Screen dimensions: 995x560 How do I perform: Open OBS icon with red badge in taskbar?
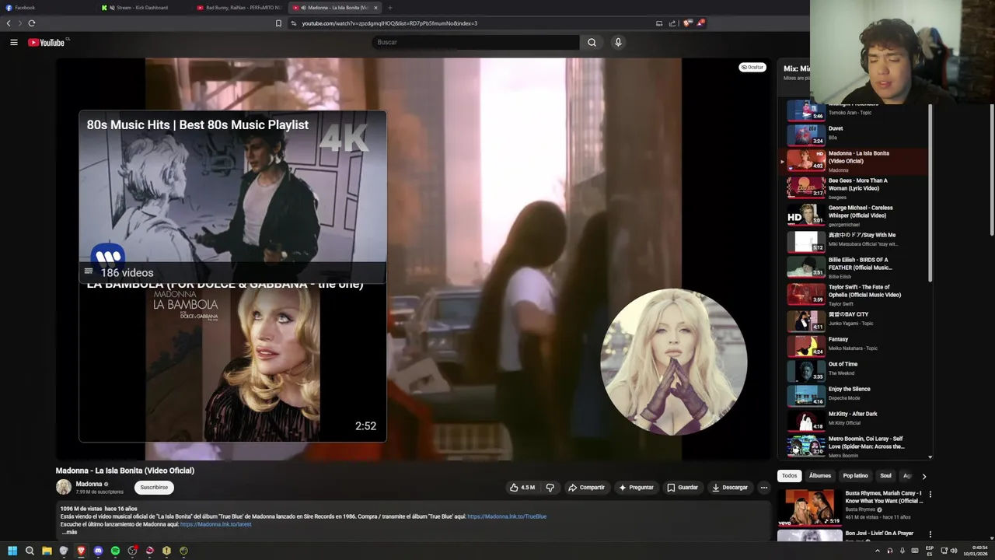point(133,551)
